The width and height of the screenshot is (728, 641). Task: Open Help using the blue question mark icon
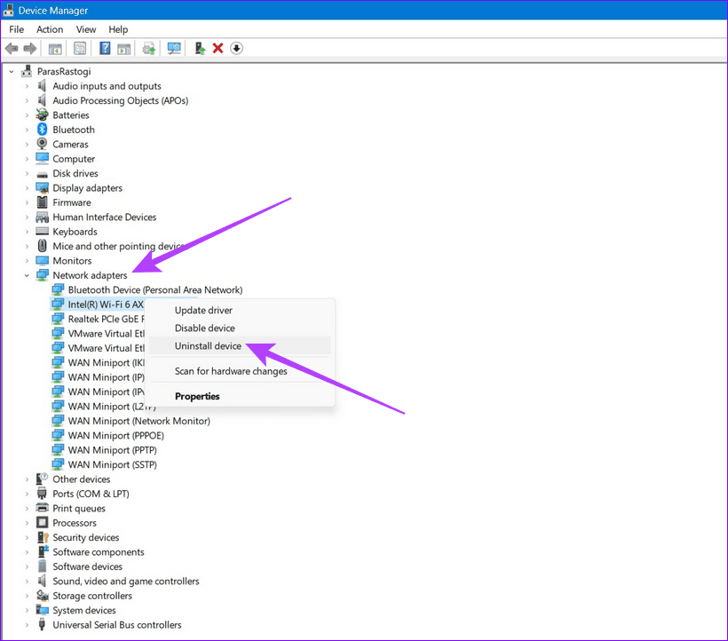(105, 48)
